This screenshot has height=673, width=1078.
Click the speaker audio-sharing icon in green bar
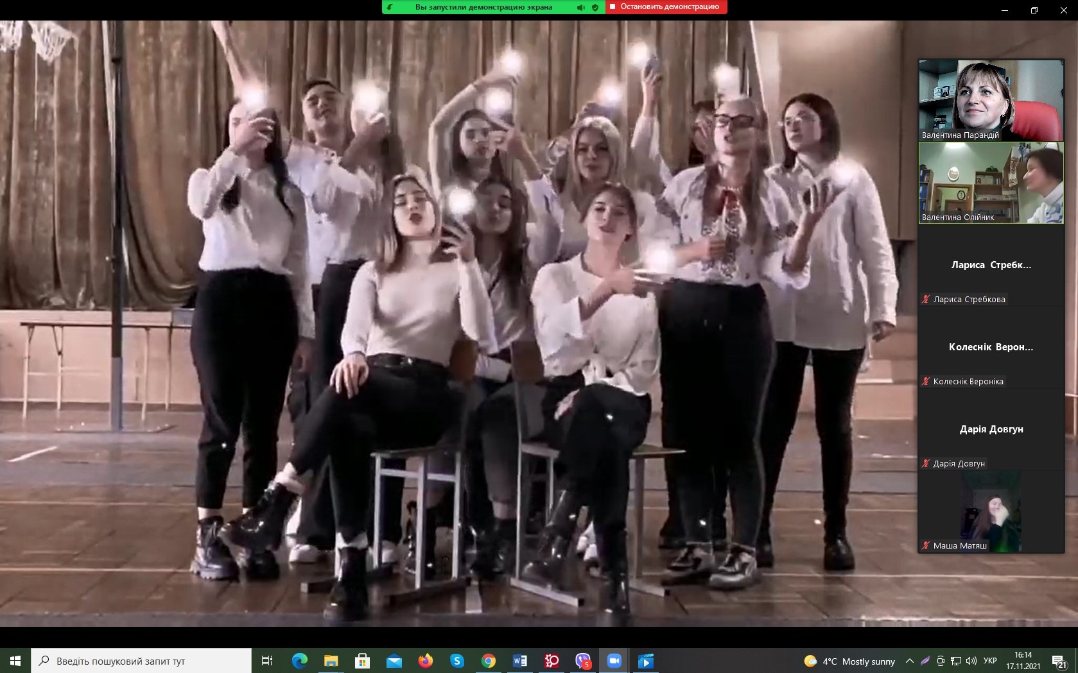coord(580,7)
